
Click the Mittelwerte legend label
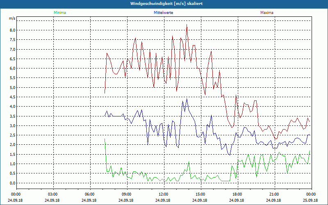(163, 13)
